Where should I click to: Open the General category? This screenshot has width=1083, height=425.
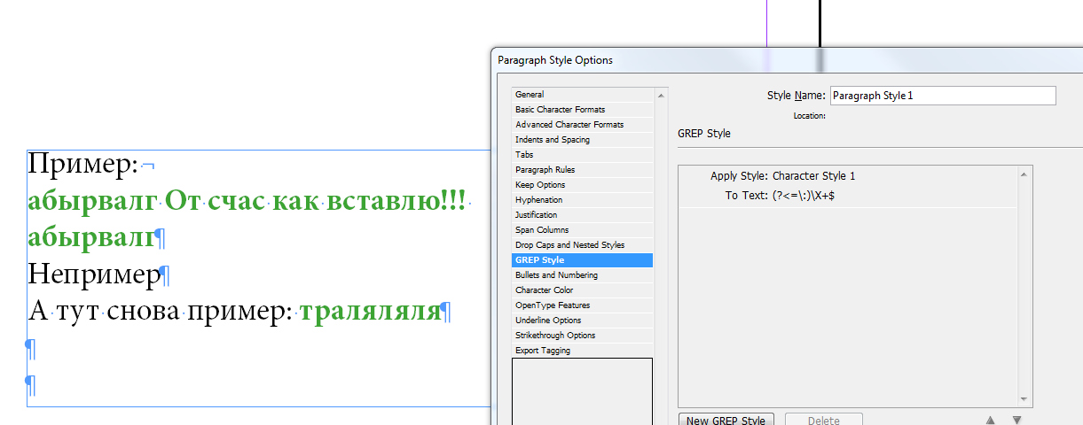tap(583, 95)
